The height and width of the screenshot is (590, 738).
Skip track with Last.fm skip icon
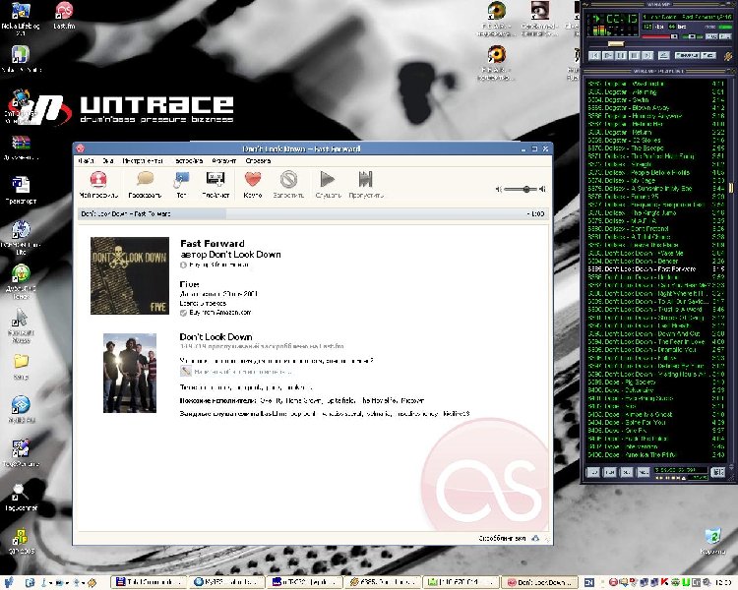[366, 185]
